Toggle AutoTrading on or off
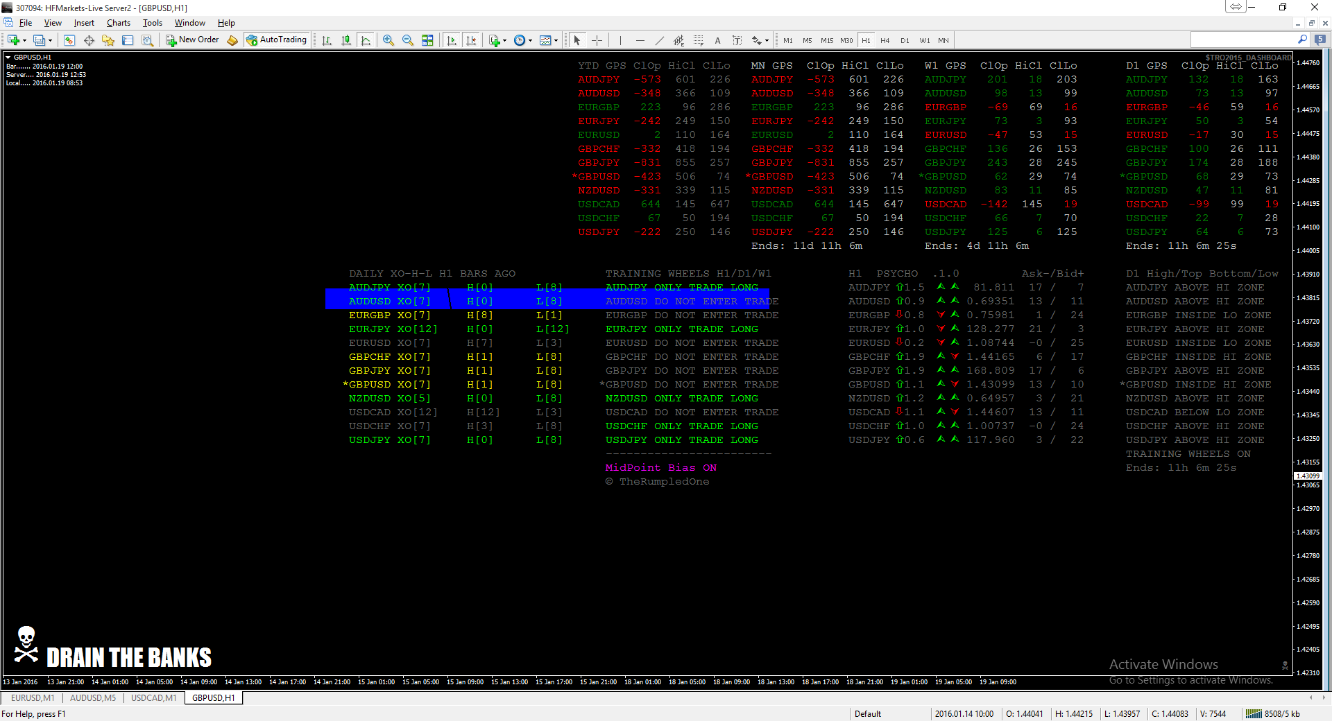The width and height of the screenshot is (1332, 721). click(276, 40)
